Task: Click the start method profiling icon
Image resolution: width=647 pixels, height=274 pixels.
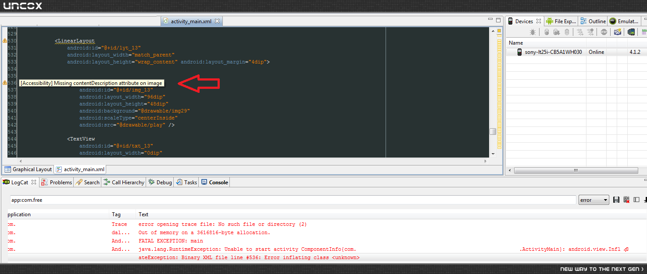Action: pos(590,32)
